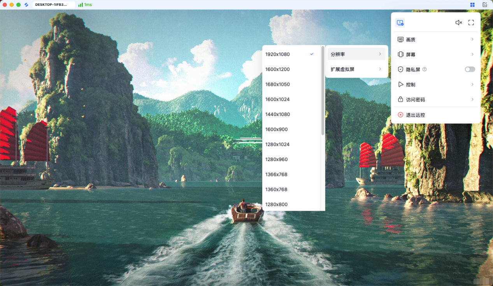Click the shield icon for 隐私屏
The image size is (493, 286).
tap(400, 69)
